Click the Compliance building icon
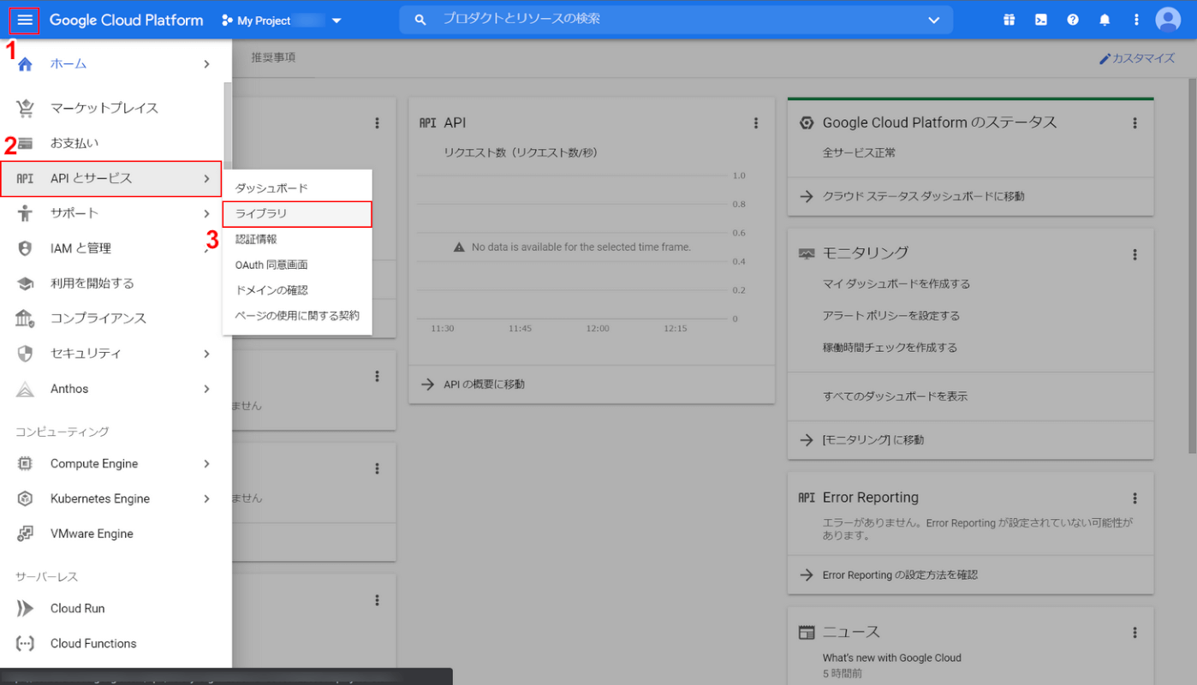The image size is (1197, 685). (x=25, y=319)
